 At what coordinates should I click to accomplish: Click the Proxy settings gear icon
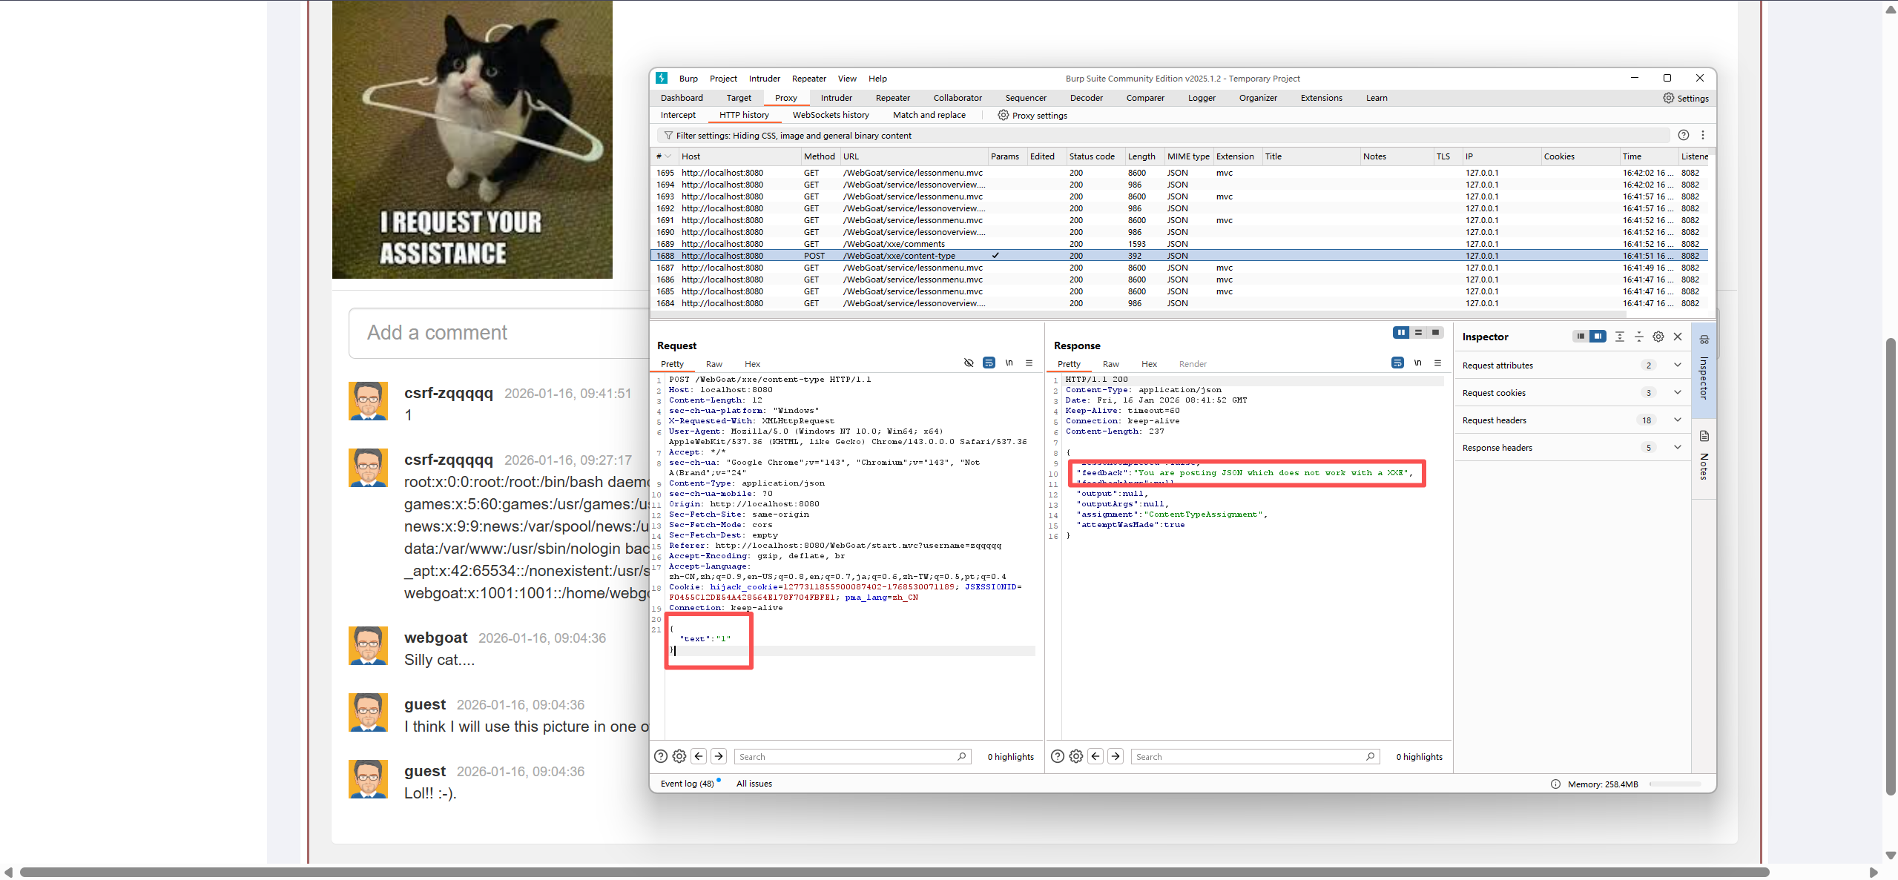coord(1003,115)
